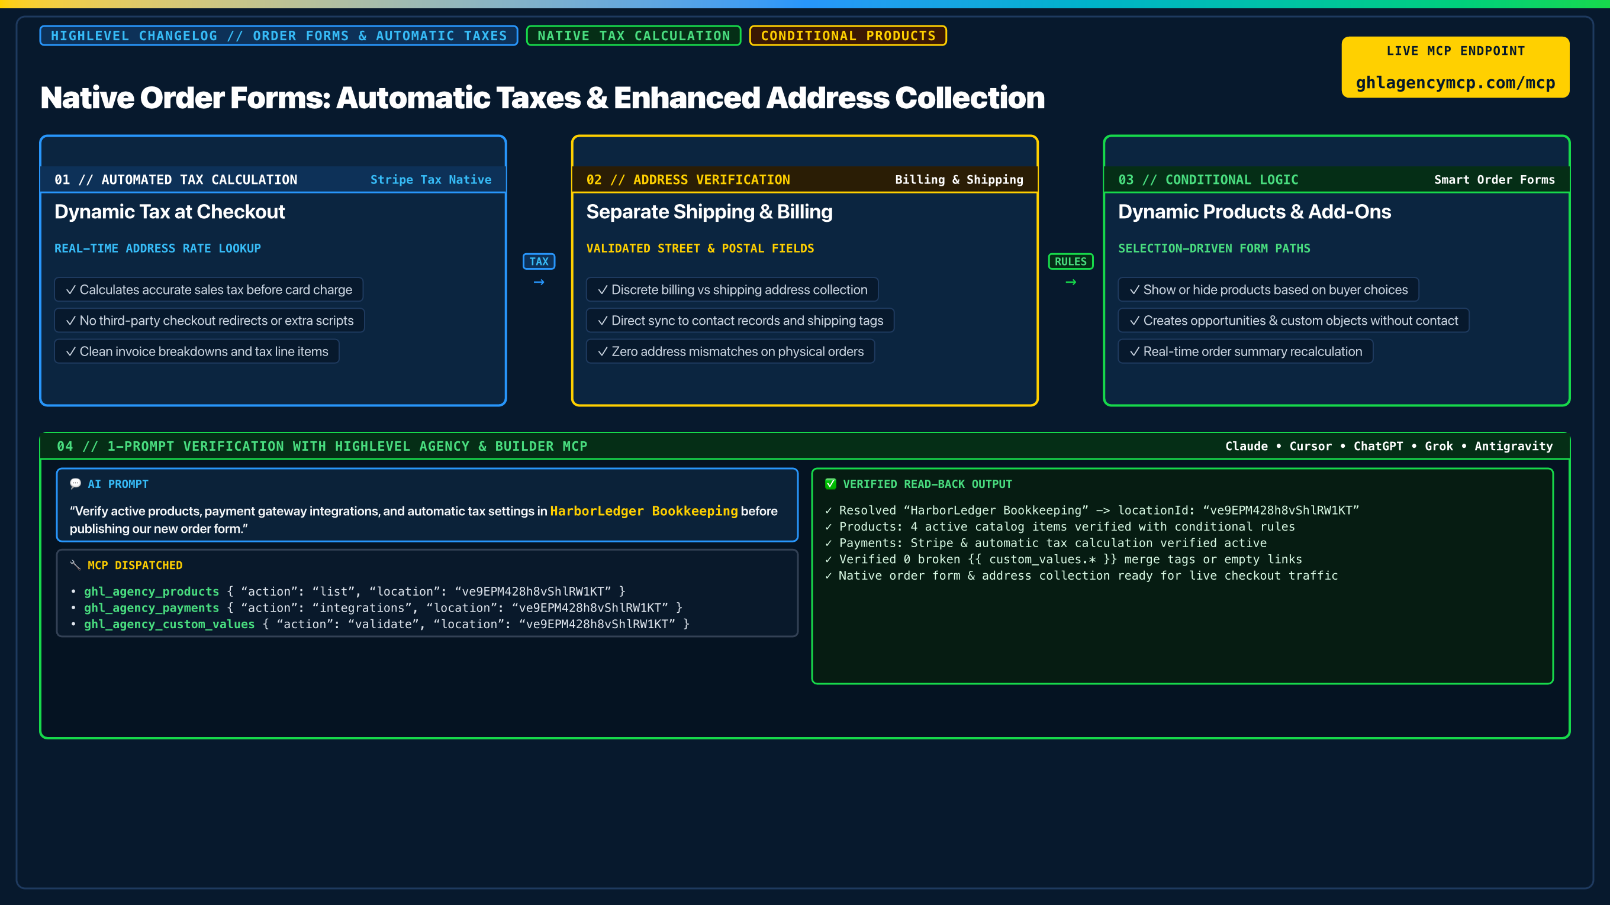The width and height of the screenshot is (1610, 905).
Task: Click the TAX connector badge
Action: point(539,261)
